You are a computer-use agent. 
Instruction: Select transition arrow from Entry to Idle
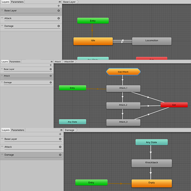pyautogui.click(x=92, y=31)
